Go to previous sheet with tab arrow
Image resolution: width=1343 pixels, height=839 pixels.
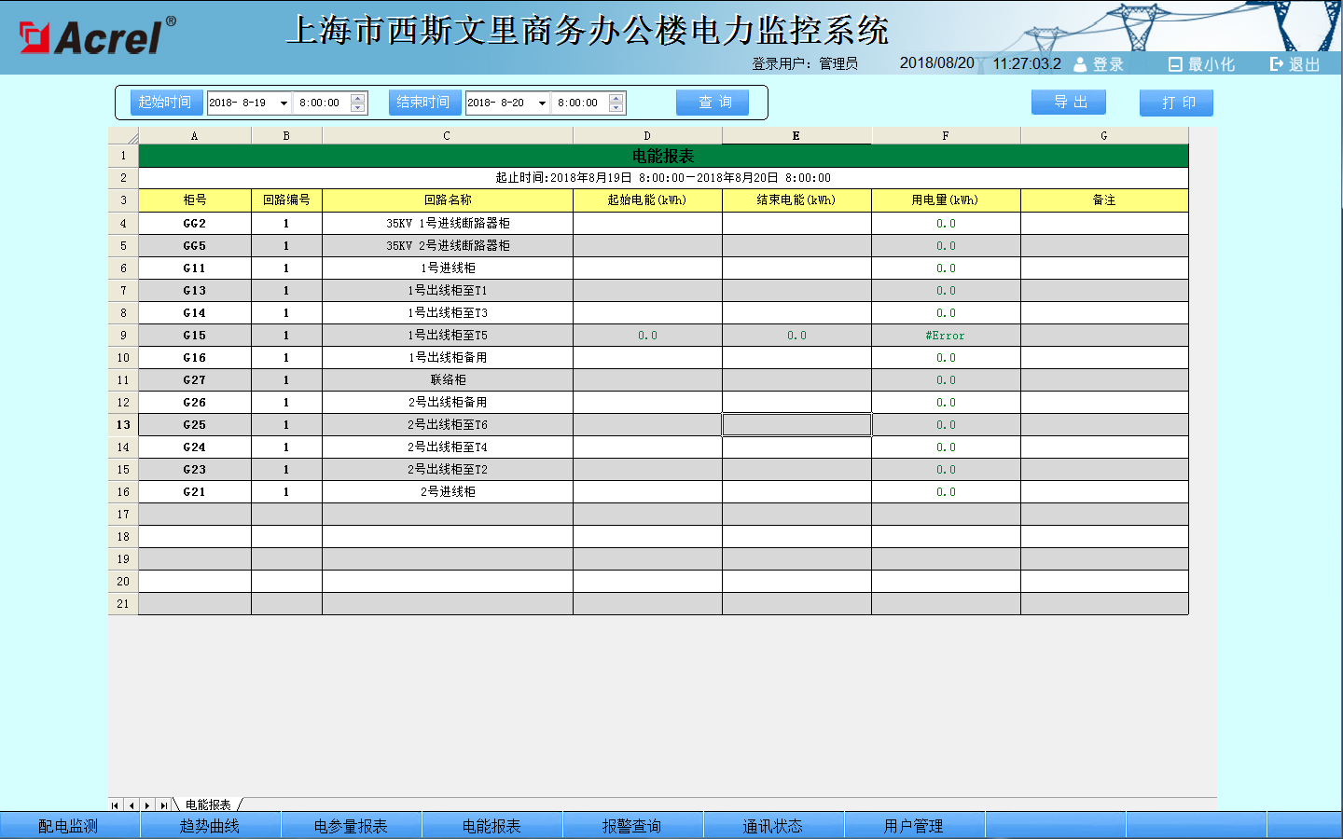(132, 805)
